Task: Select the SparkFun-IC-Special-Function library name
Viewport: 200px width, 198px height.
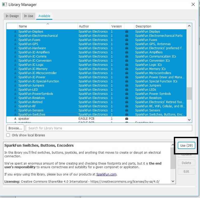Action: pyautogui.click(x=39, y=81)
